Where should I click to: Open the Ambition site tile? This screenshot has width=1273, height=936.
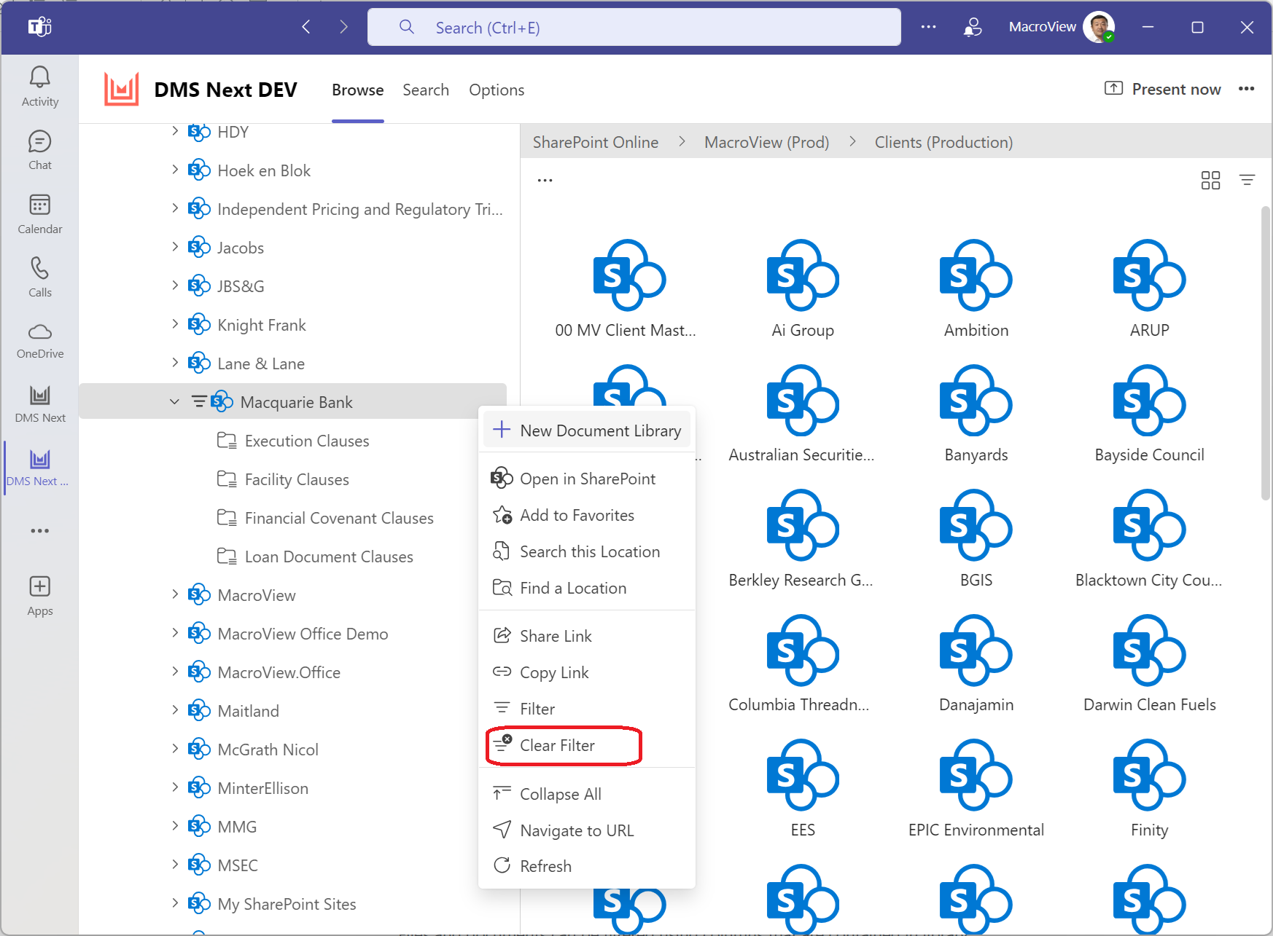coord(976,288)
